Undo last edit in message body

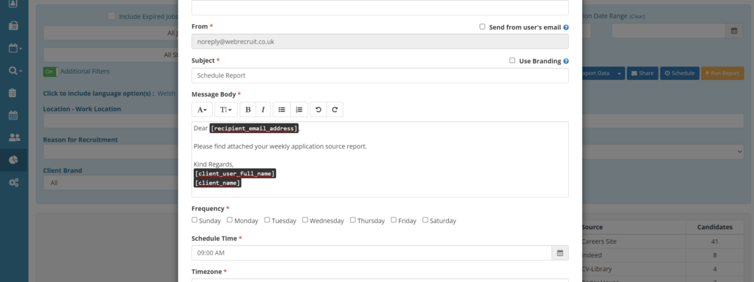[x=318, y=109]
